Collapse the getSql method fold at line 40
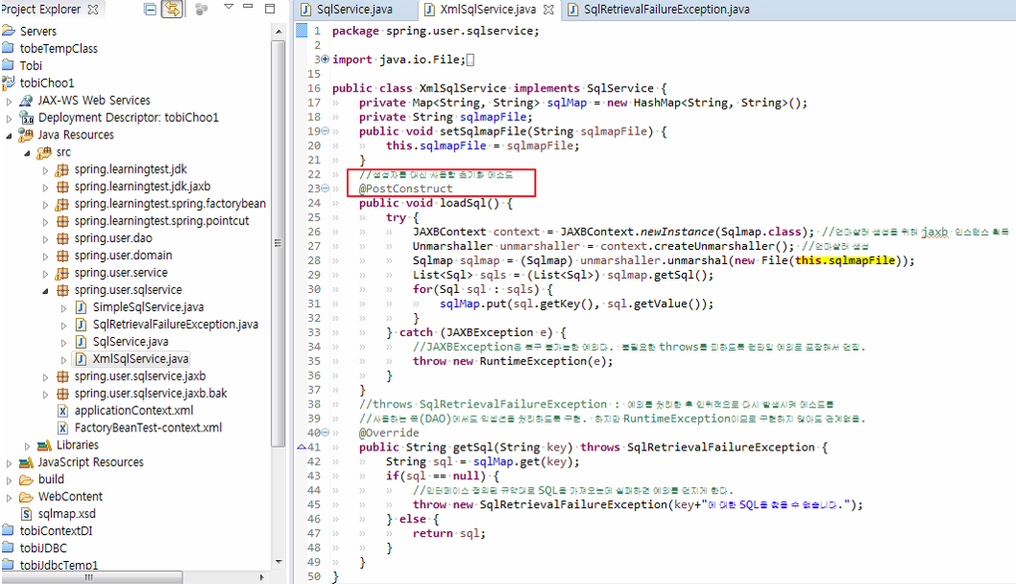This screenshot has width=1016, height=584. coord(326,432)
